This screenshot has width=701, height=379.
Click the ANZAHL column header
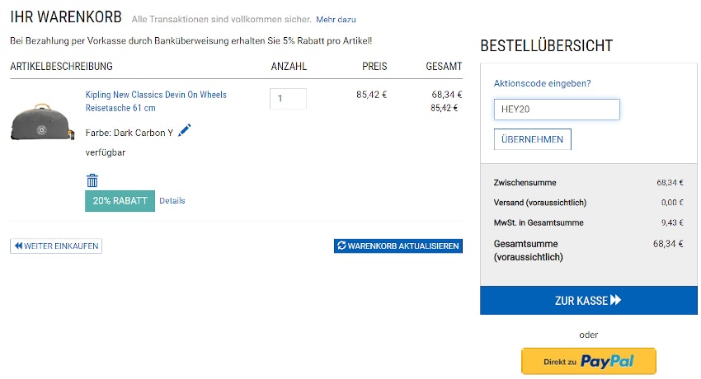(x=289, y=67)
